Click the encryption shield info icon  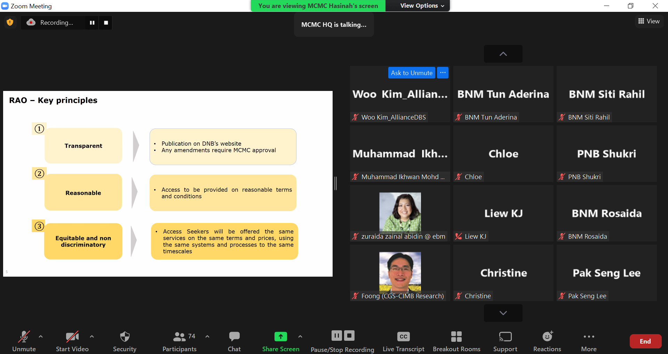[x=10, y=22]
